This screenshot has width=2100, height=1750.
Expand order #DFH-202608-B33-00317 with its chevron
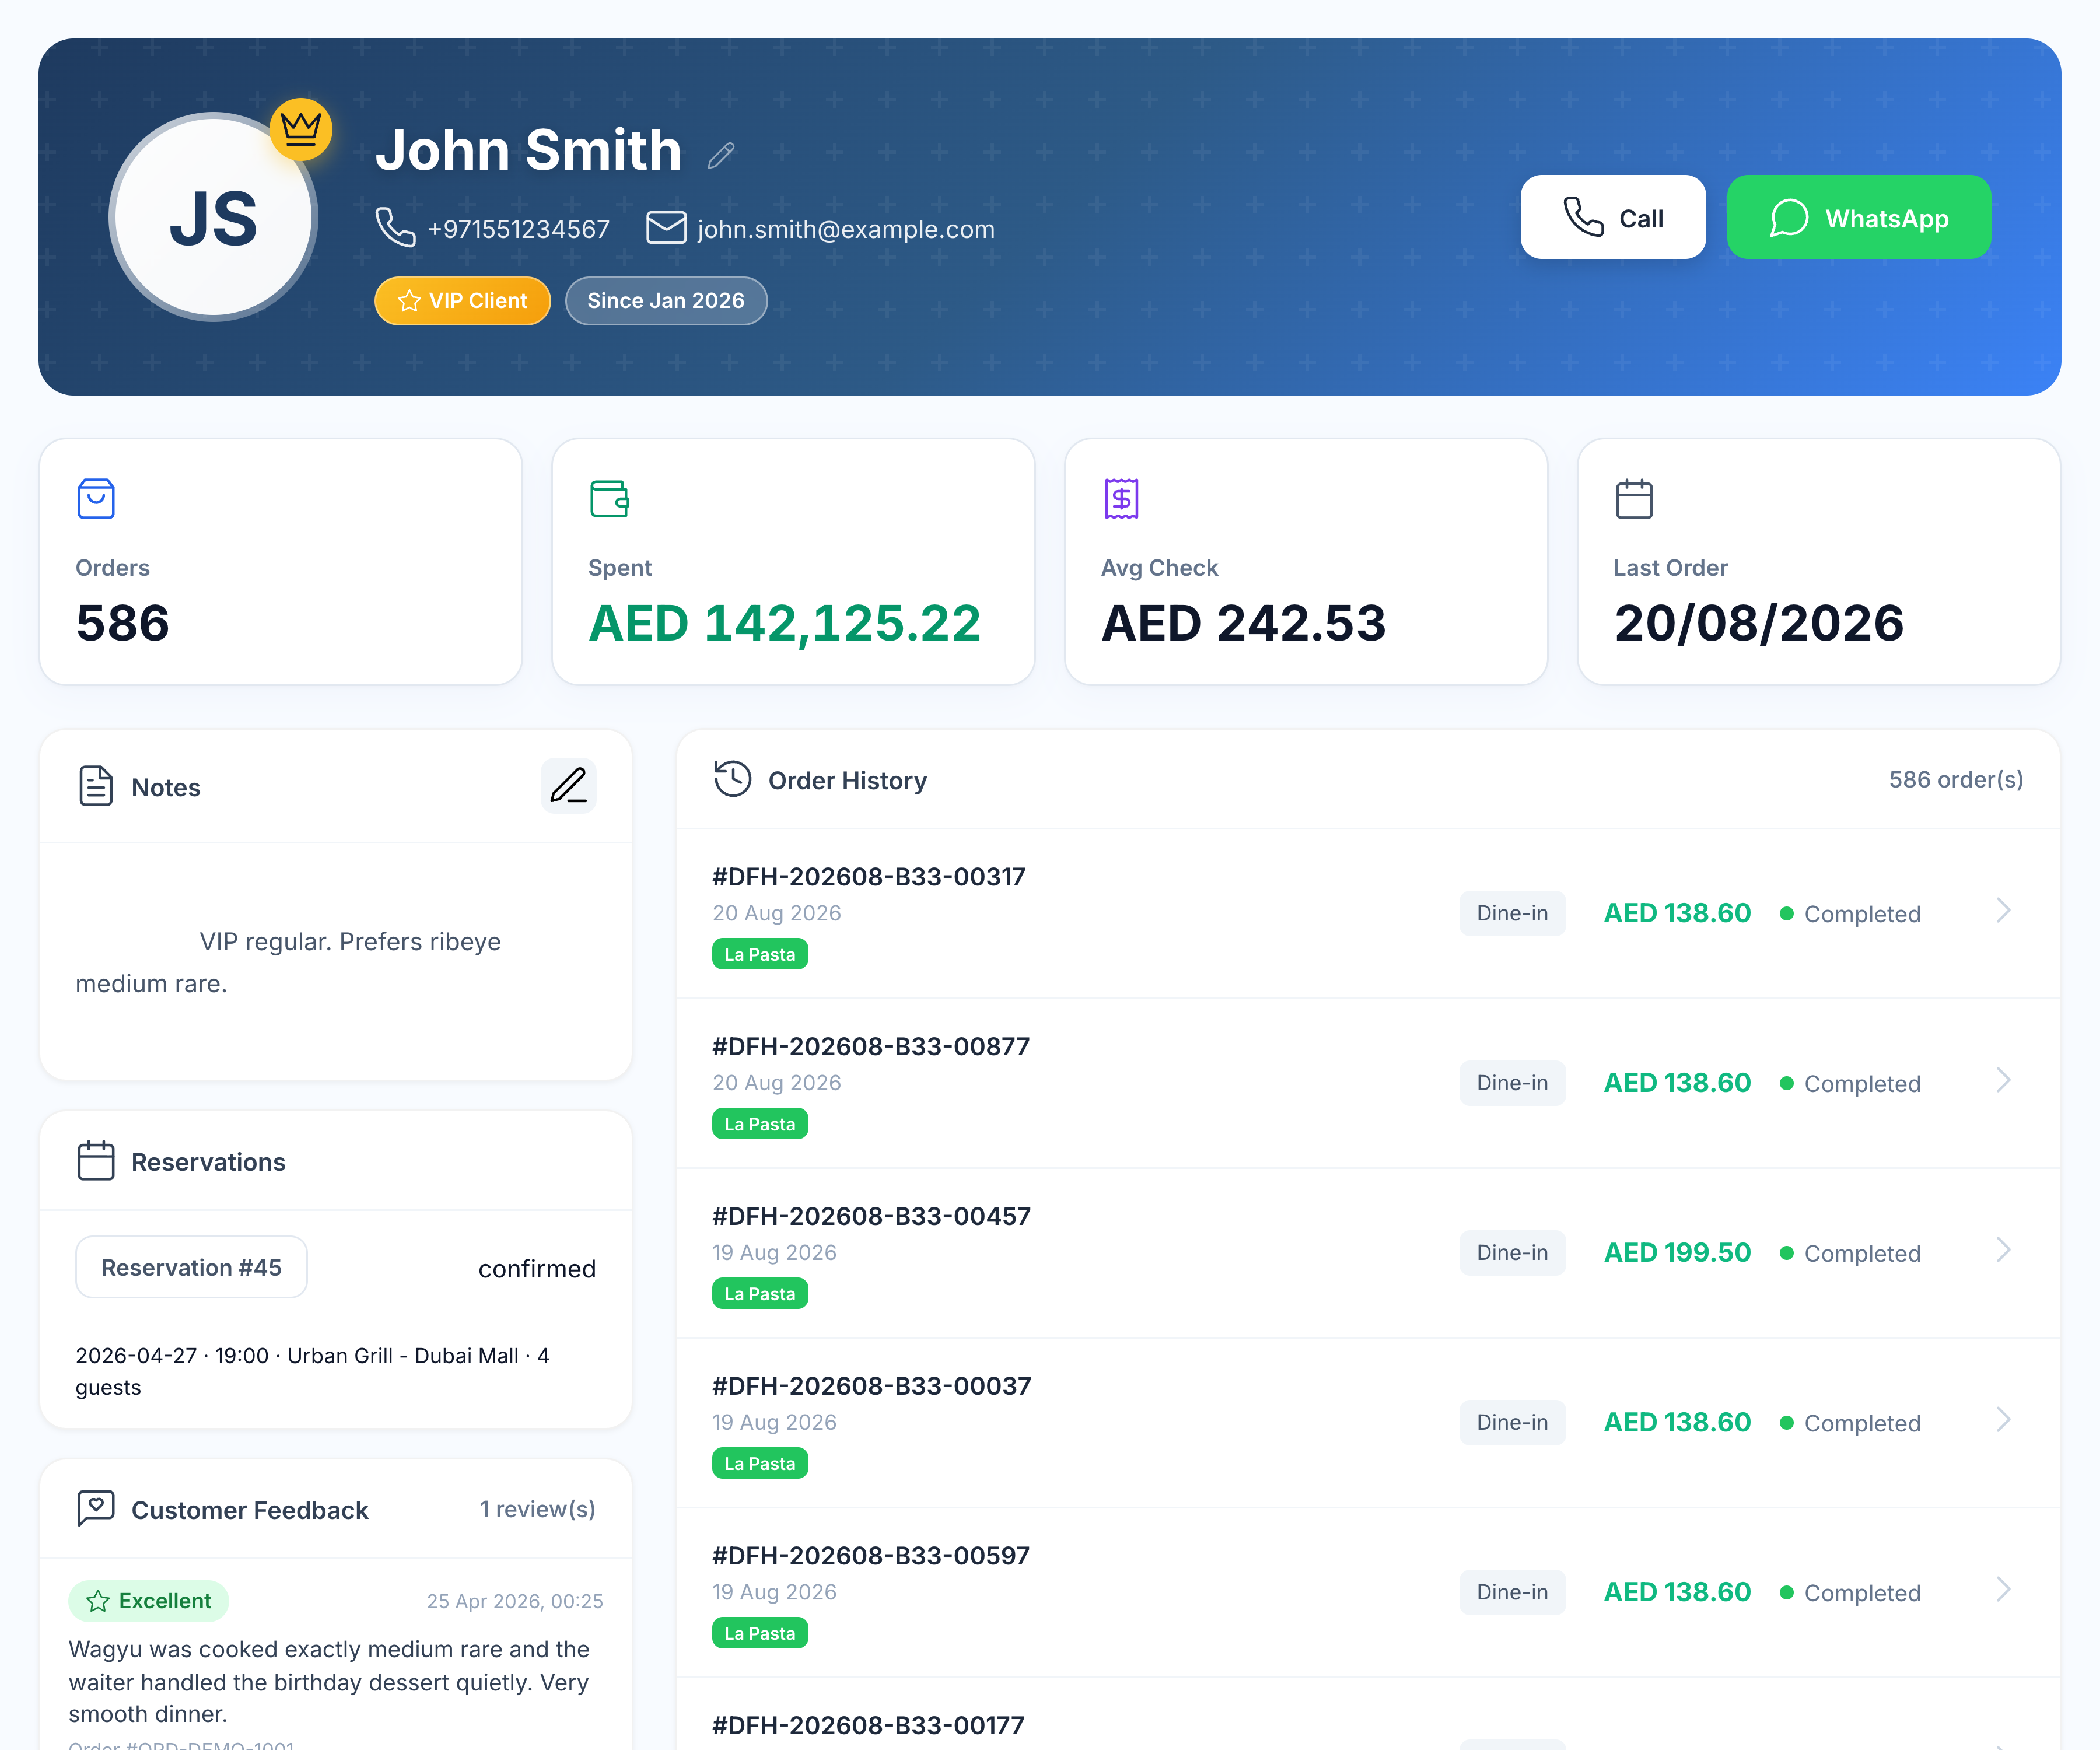pyautogui.click(x=2003, y=910)
